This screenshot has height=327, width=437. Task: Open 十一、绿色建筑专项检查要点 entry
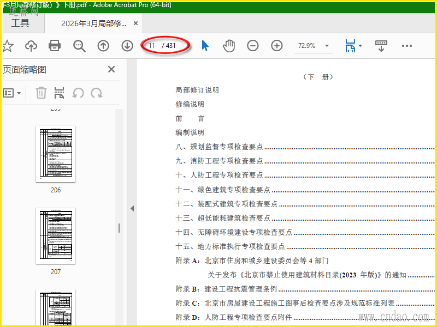point(305,189)
